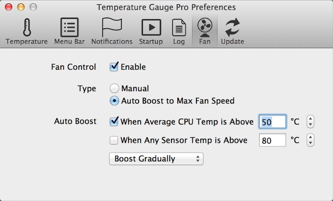Select the Fan icon in toolbar

pos(204,27)
